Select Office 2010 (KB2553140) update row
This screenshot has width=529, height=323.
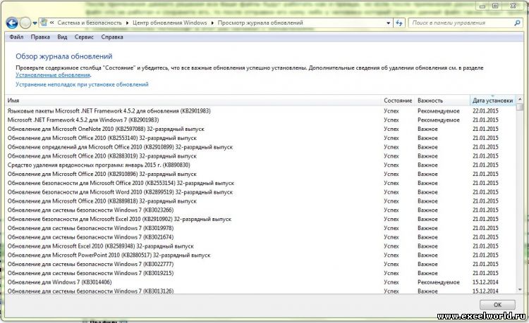click(260, 138)
